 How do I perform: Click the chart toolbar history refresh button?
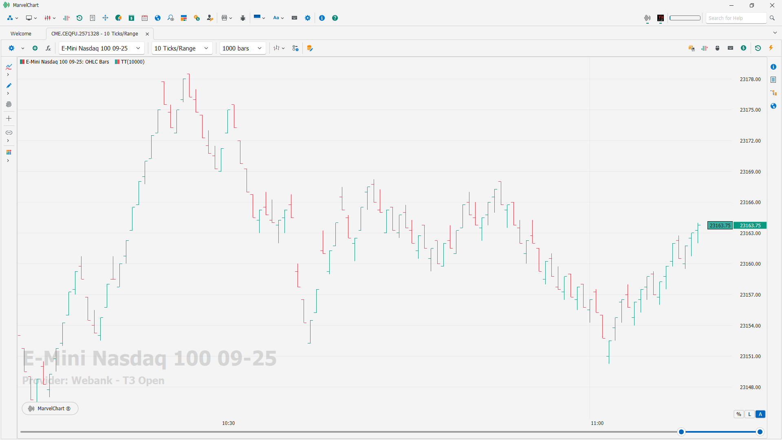758,48
